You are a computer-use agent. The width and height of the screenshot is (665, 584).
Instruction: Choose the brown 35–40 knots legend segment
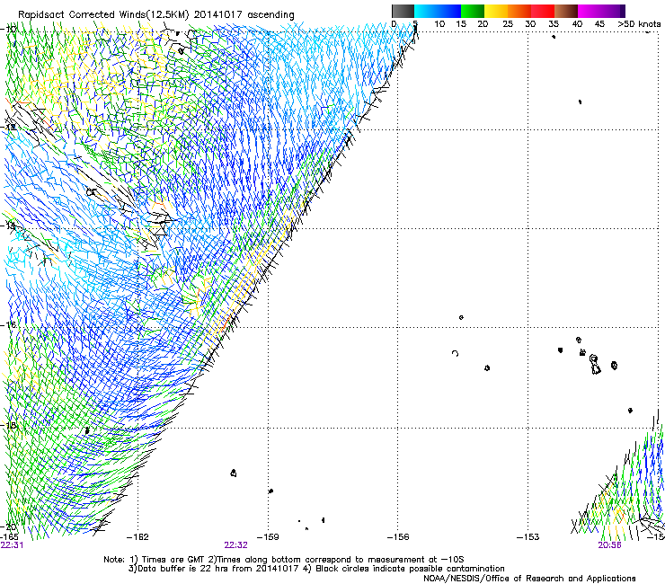click(566, 11)
